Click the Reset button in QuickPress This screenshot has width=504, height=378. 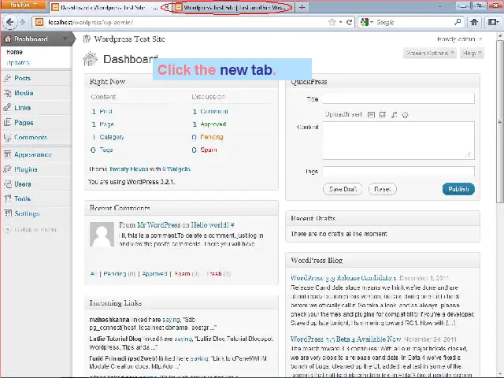pos(382,189)
